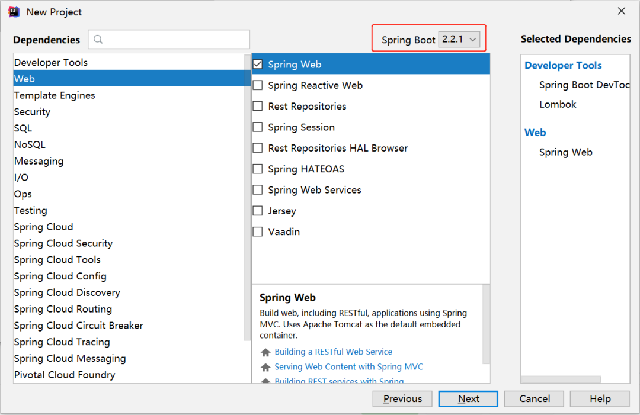This screenshot has width=640, height=415.
Task: Tick the Jersey checkbox
Action: pos(258,211)
